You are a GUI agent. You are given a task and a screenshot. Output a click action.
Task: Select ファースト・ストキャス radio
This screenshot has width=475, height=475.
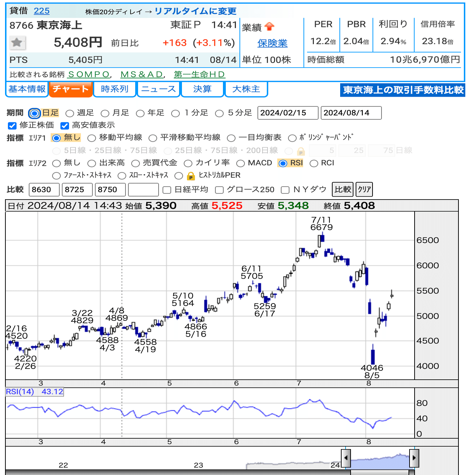(56, 176)
